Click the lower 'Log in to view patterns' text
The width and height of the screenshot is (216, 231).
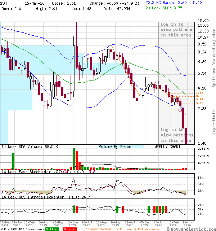177,135
